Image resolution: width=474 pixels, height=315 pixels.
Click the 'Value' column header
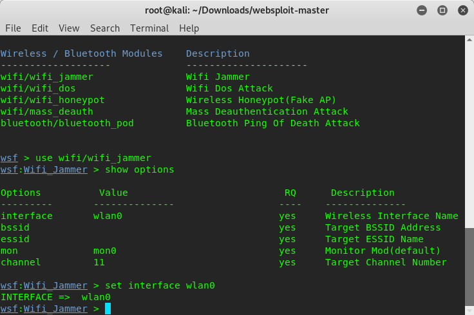(x=113, y=193)
